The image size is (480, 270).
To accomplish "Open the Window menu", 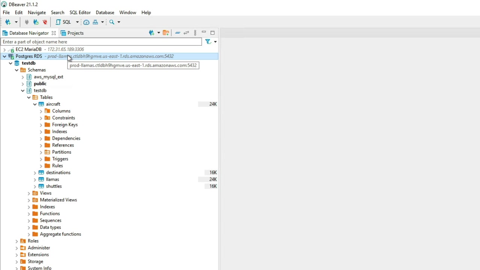I will click(127, 12).
